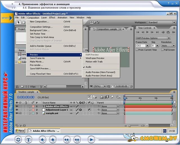Click the new composition icon in Project panel
Image resolution: width=180 pixels, height=145 pixels.
(x=27, y=87)
